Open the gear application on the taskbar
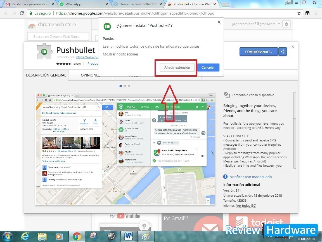The image size is (322, 242). point(111,237)
